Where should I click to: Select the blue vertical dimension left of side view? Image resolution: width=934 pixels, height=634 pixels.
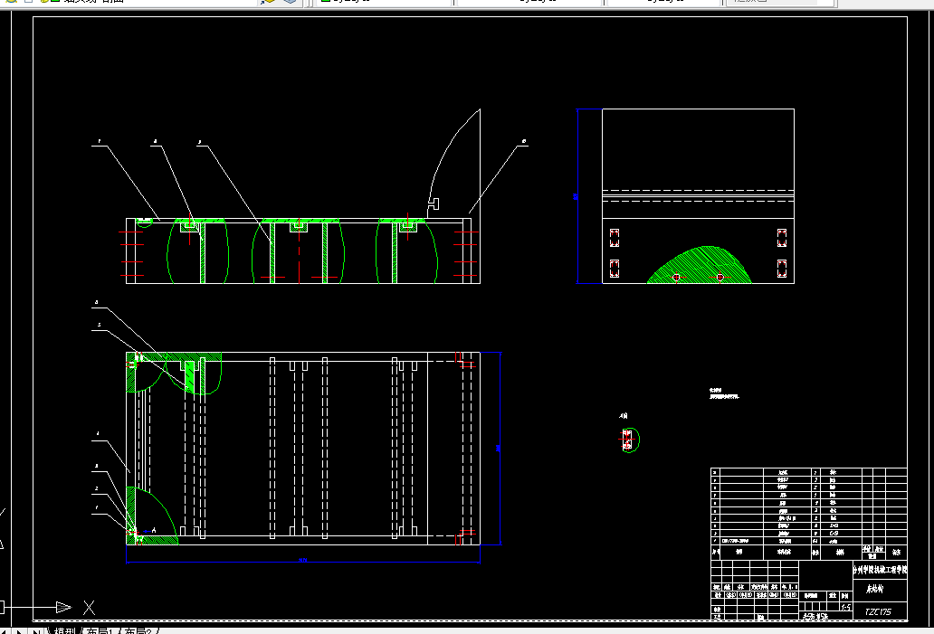[x=577, y=196]
